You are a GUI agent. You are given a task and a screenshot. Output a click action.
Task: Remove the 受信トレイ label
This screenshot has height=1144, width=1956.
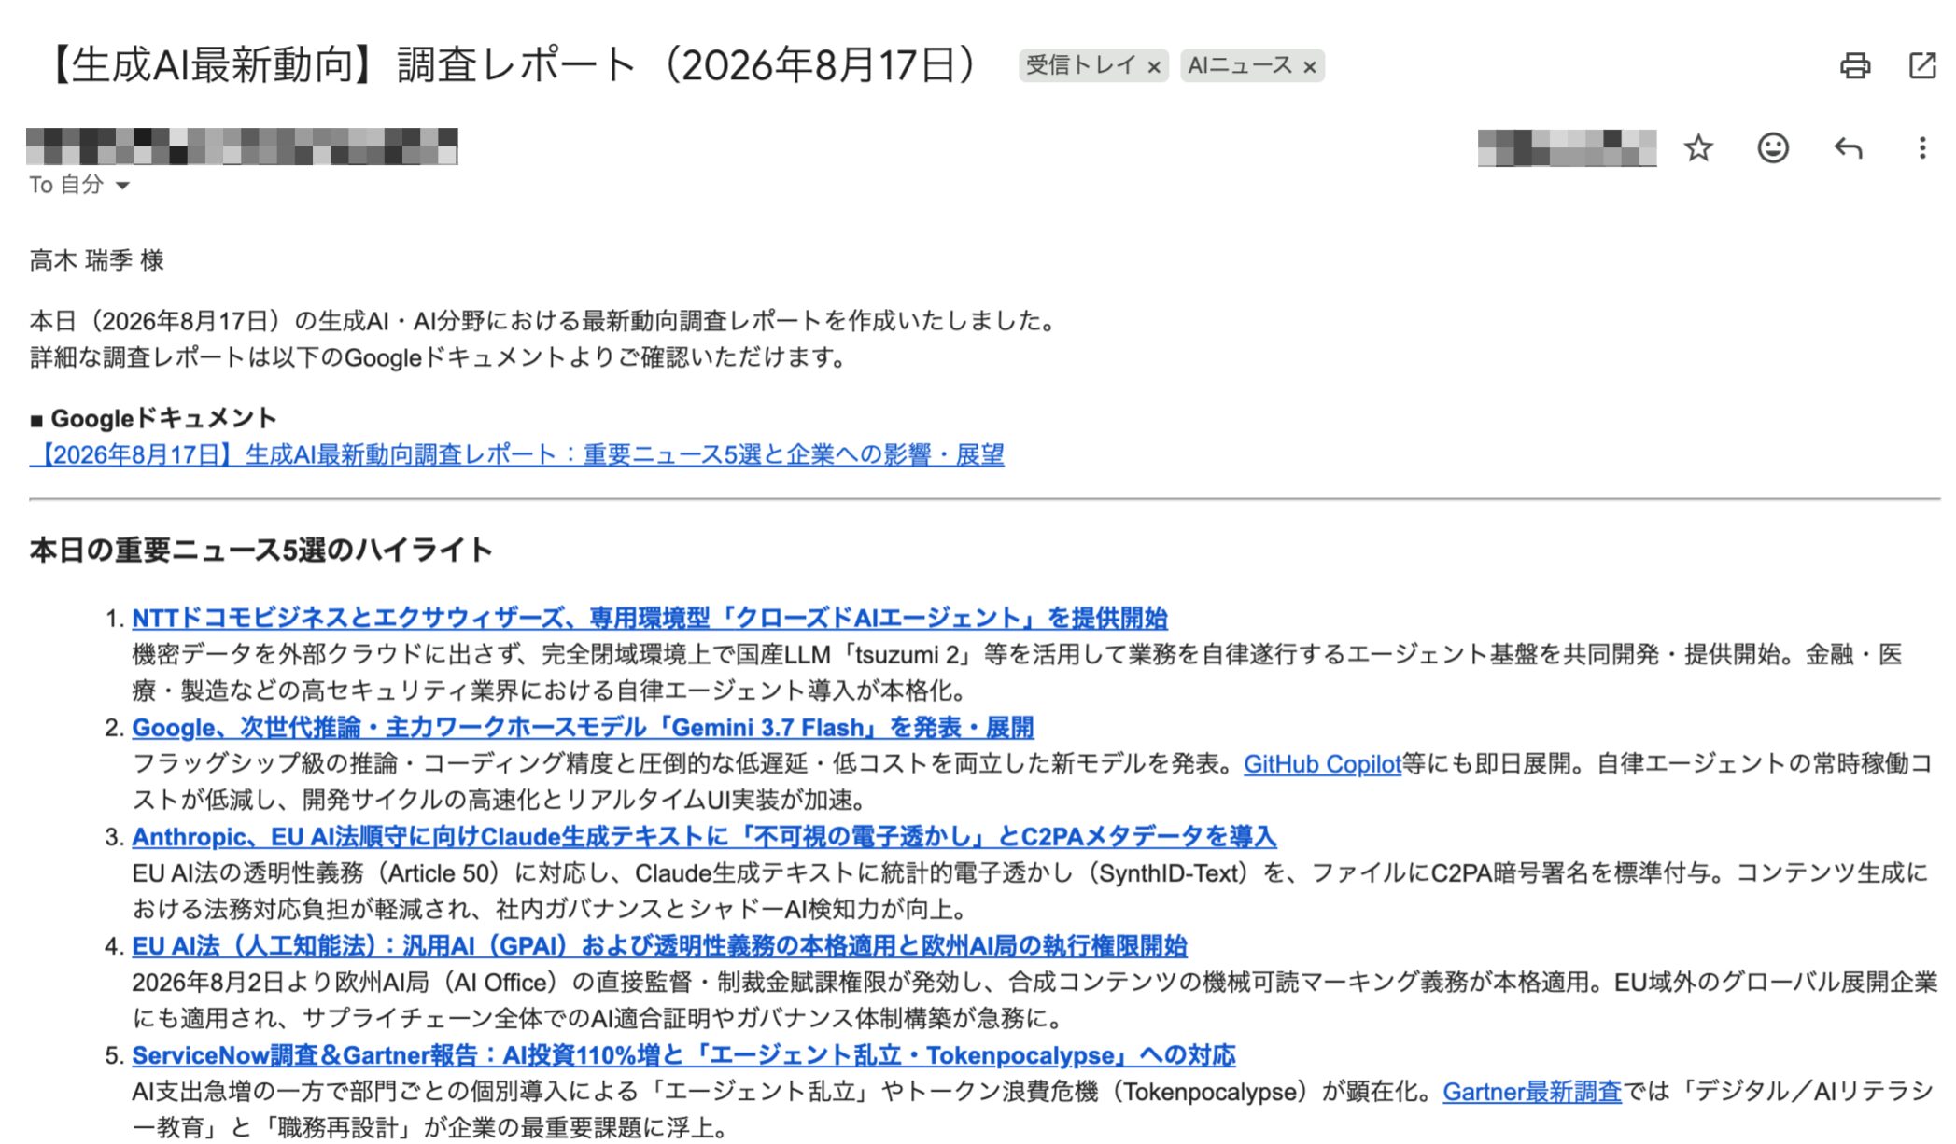click(1154, 66)
